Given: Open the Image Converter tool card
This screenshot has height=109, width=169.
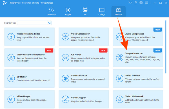Looking at the screenshot, I should 138,58.
